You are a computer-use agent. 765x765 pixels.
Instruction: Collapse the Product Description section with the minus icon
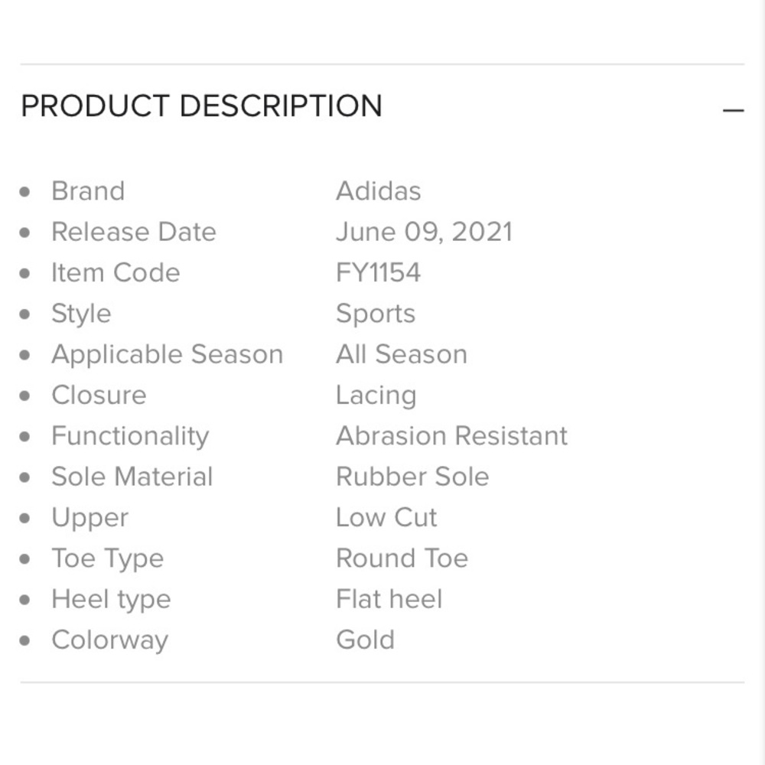[732, 110]
